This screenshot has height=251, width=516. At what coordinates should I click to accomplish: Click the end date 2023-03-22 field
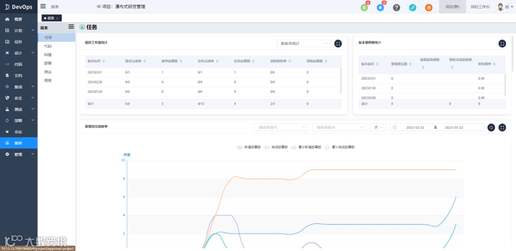click(454, 127)
